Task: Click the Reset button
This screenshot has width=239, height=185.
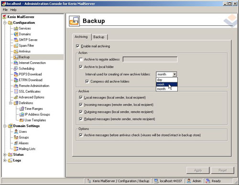Action: (223, 170)
